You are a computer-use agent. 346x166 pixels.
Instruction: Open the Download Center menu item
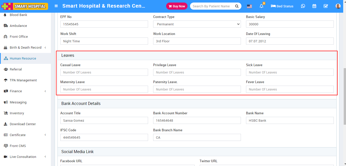(x=23, y=124)
